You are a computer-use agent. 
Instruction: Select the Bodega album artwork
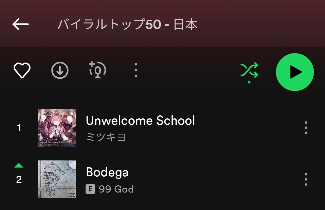click(x=57, y=179)
